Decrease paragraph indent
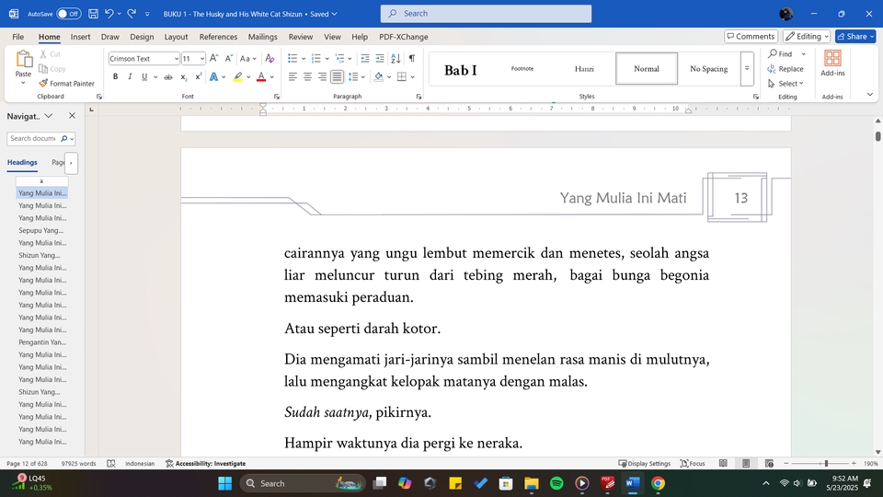This screenshot has width=883, height=497. (x=365, y=58)
